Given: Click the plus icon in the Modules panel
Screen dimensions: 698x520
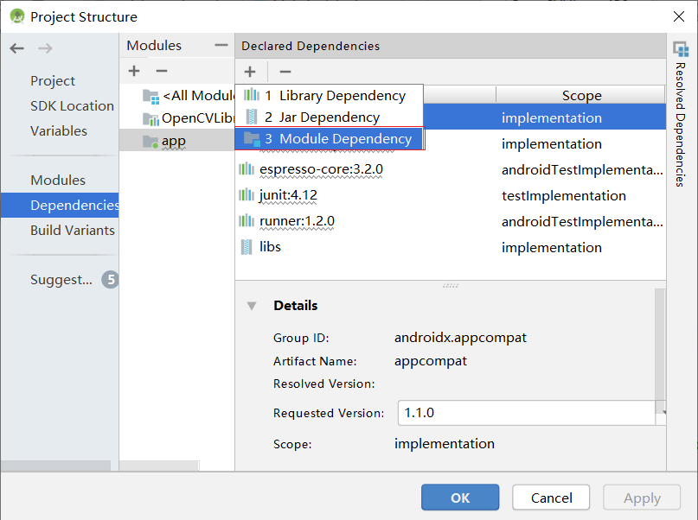Looking at the screenshot, I should [133, 71].
